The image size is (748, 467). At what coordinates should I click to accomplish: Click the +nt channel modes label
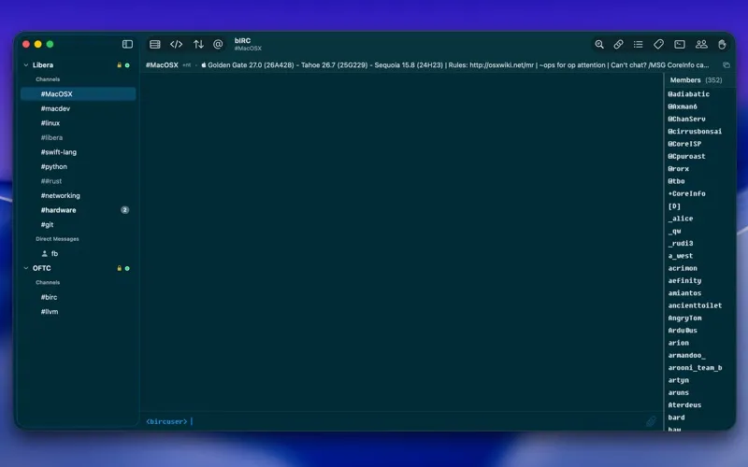(186, 65)
